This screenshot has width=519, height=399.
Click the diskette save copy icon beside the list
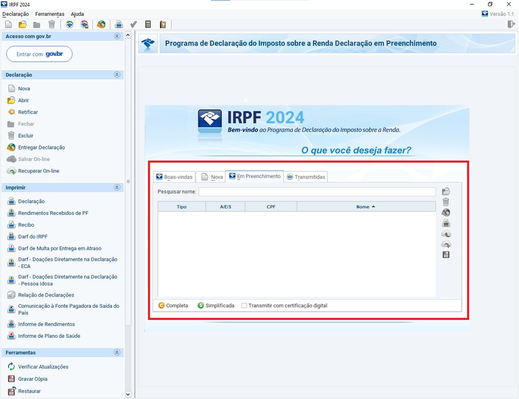point(446,254)
